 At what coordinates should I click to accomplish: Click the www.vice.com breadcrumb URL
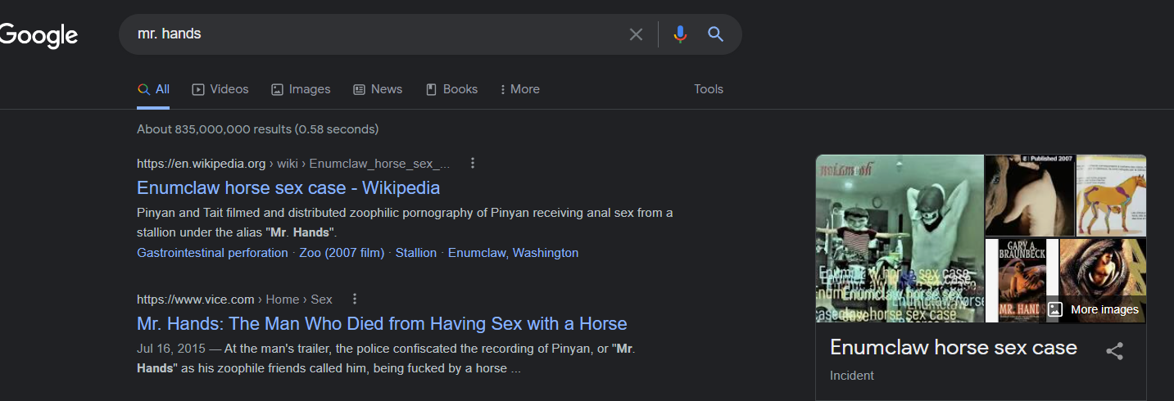click(x=234, y=299)
